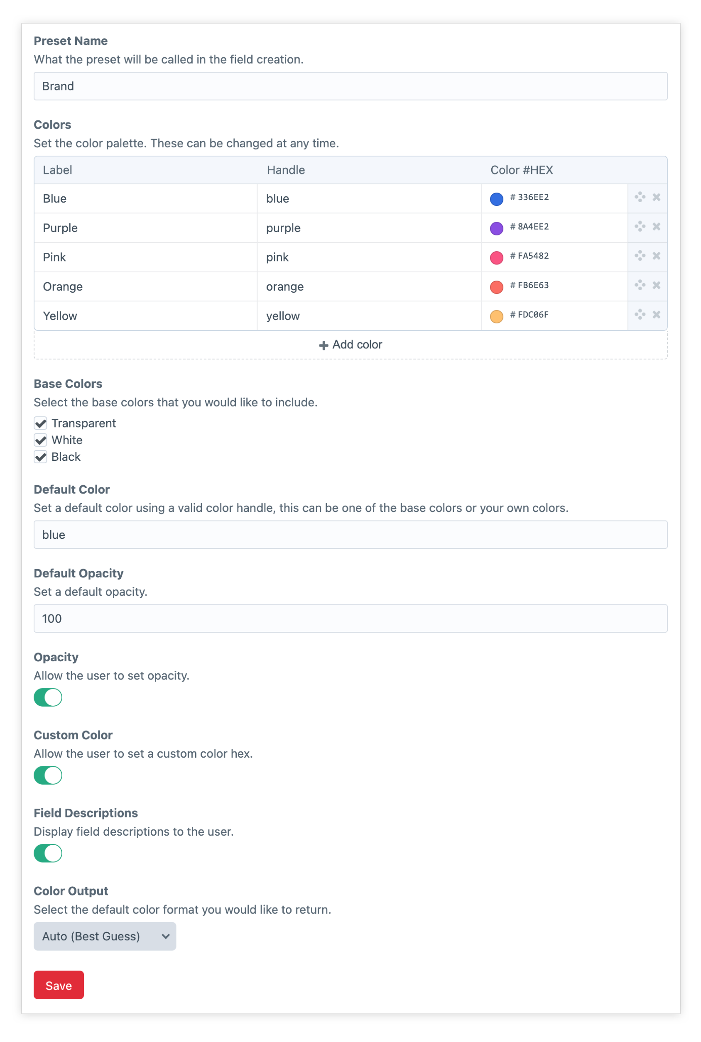
Task: Edit the yellow handle cell
Action: (369, 316)
